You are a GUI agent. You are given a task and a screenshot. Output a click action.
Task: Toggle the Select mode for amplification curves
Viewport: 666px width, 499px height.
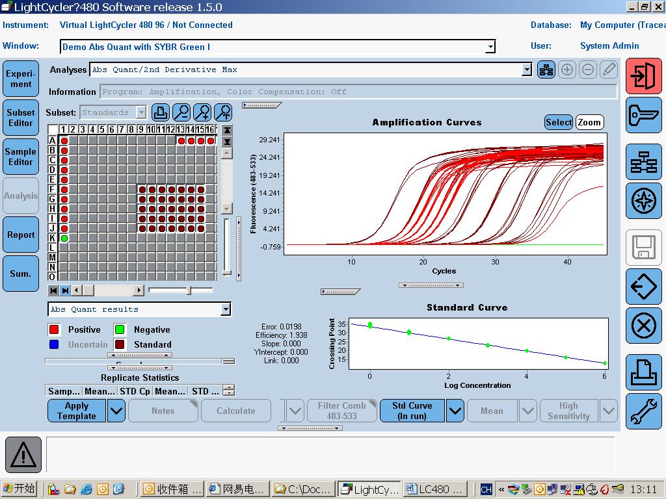(559, 122)
